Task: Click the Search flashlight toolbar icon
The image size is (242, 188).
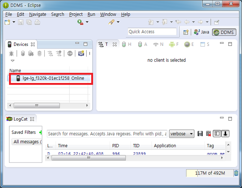Action: (x=112, y=22)
